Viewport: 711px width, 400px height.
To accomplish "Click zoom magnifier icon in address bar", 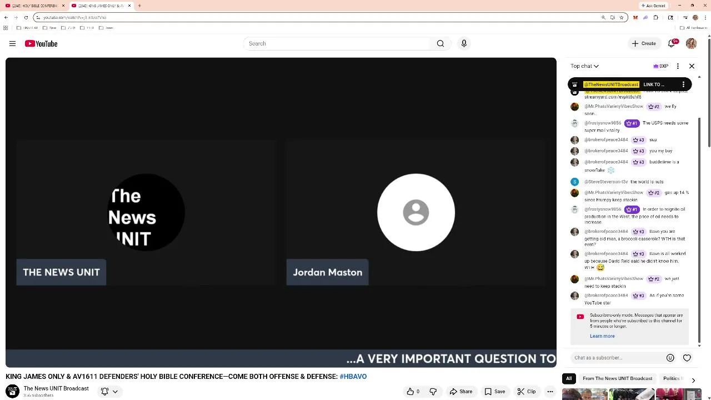I will (x=603, y=18).
